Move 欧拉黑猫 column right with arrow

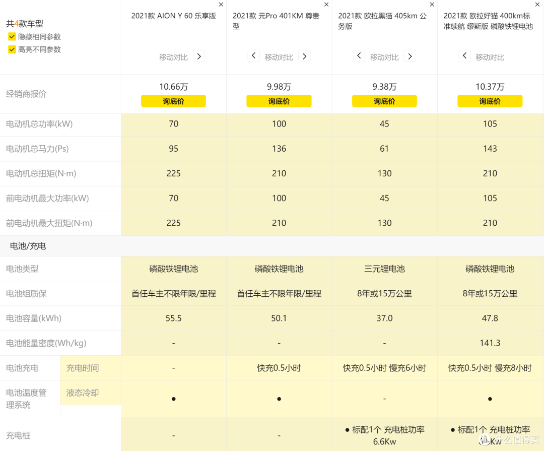point(410,56)
